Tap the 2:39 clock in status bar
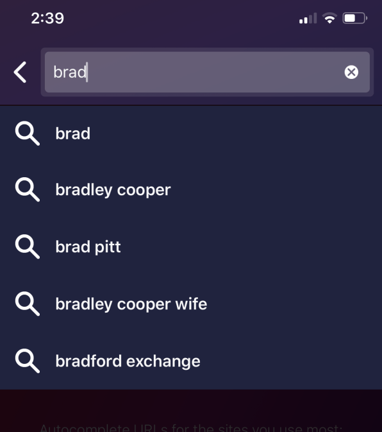The height and width of the screenshot is (432, 382). (47, 19)
